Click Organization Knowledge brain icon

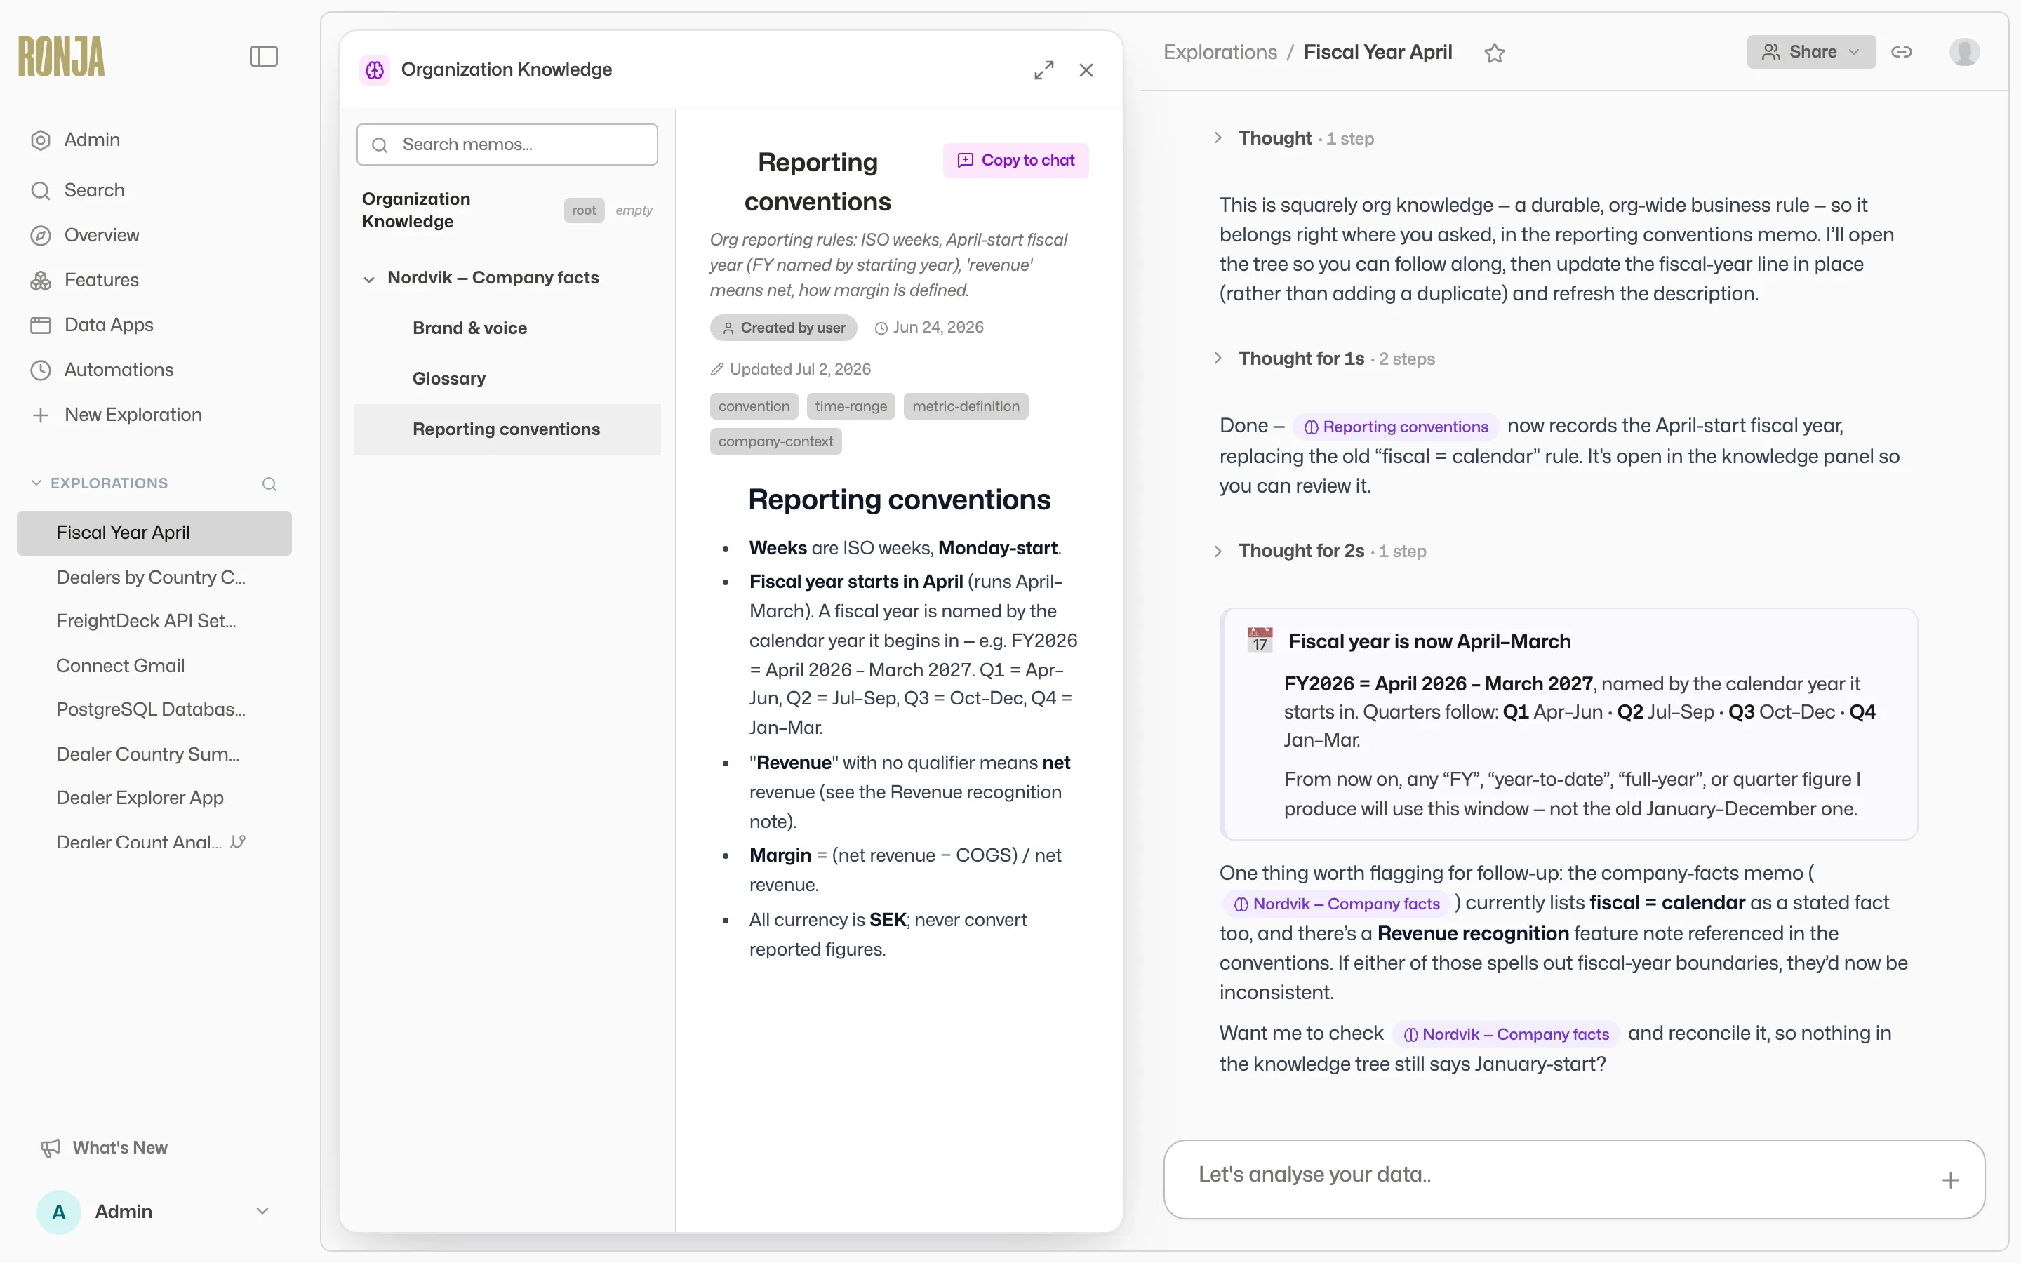coord(374,70)
